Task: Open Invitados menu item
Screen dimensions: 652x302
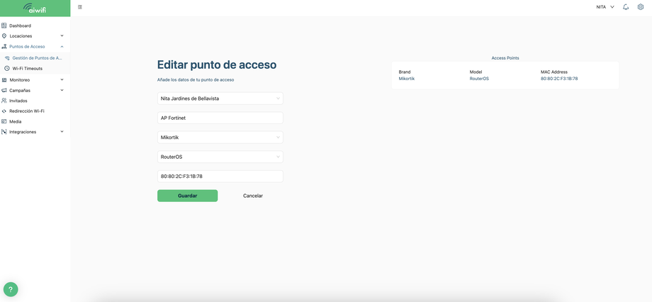Action: tap(18, 101)
